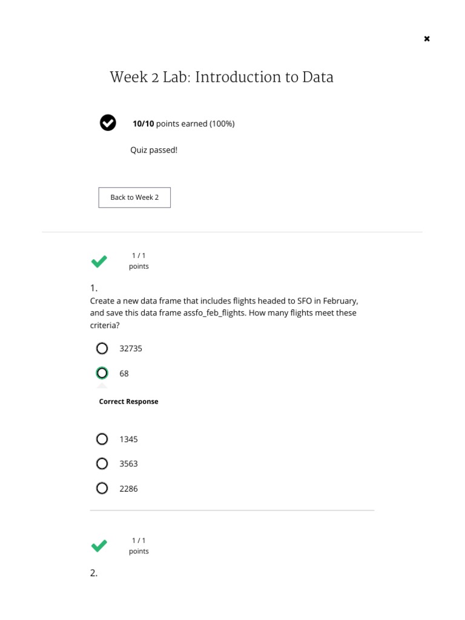Screen dimensions: 465x620
Task: Click the 2286 answer label text
Action: coord(128,489)
